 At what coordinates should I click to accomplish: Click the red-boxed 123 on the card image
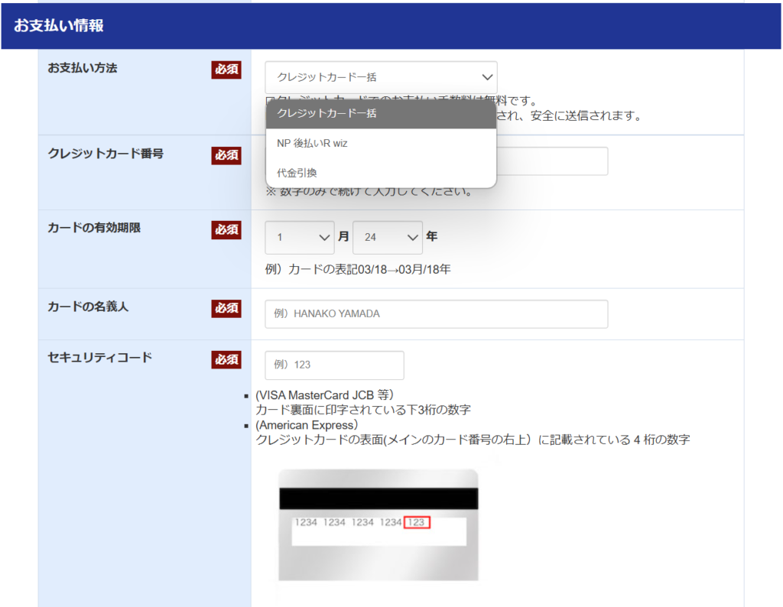417,522
